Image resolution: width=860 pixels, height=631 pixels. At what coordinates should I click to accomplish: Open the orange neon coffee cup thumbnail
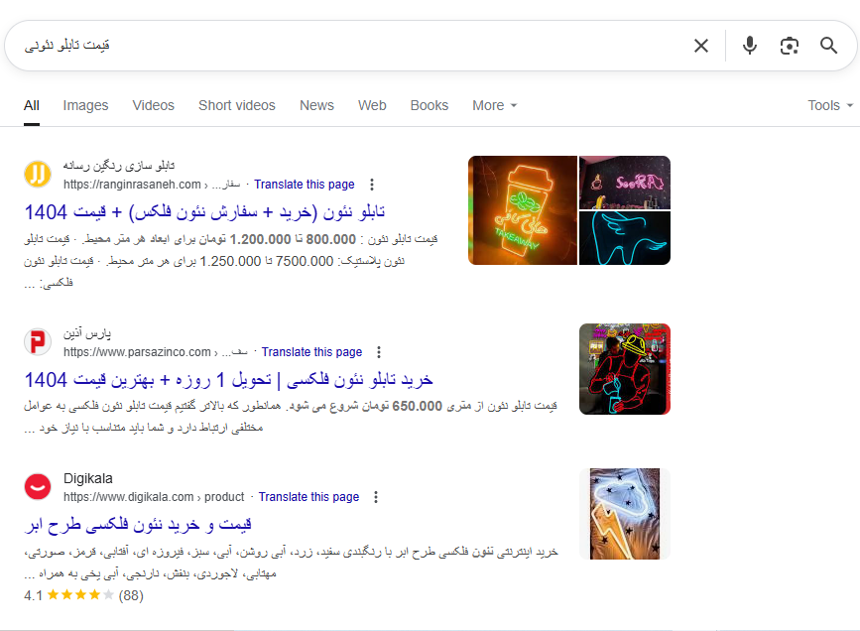[523, 210]
